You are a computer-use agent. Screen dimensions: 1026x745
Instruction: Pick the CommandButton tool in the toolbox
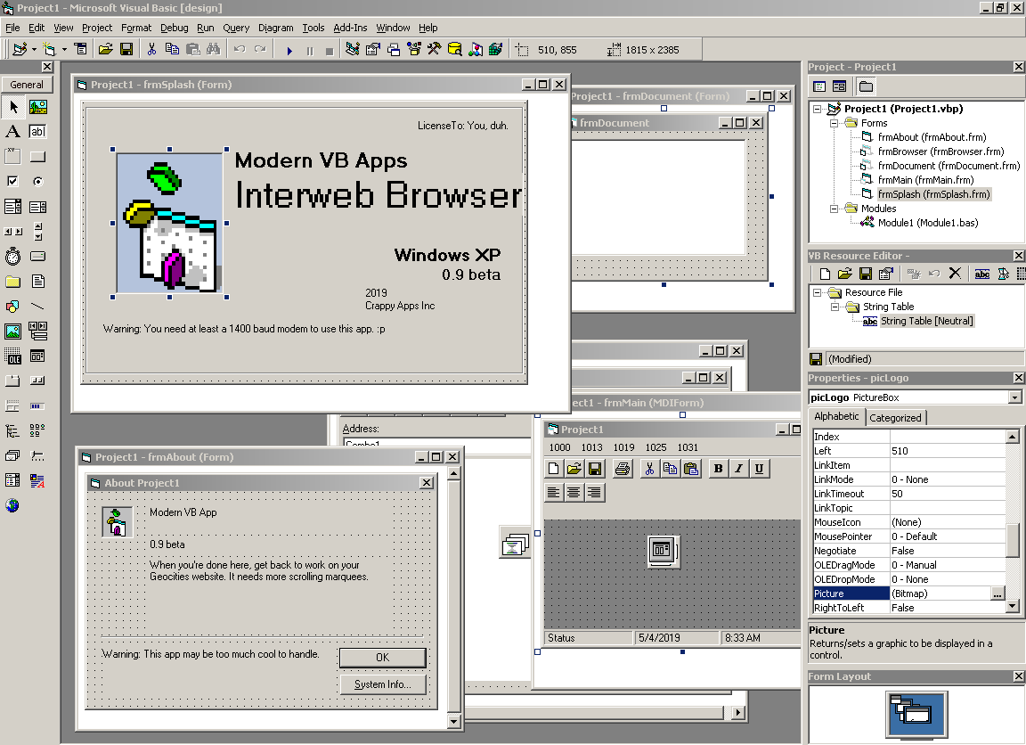[x=38, y=157]
